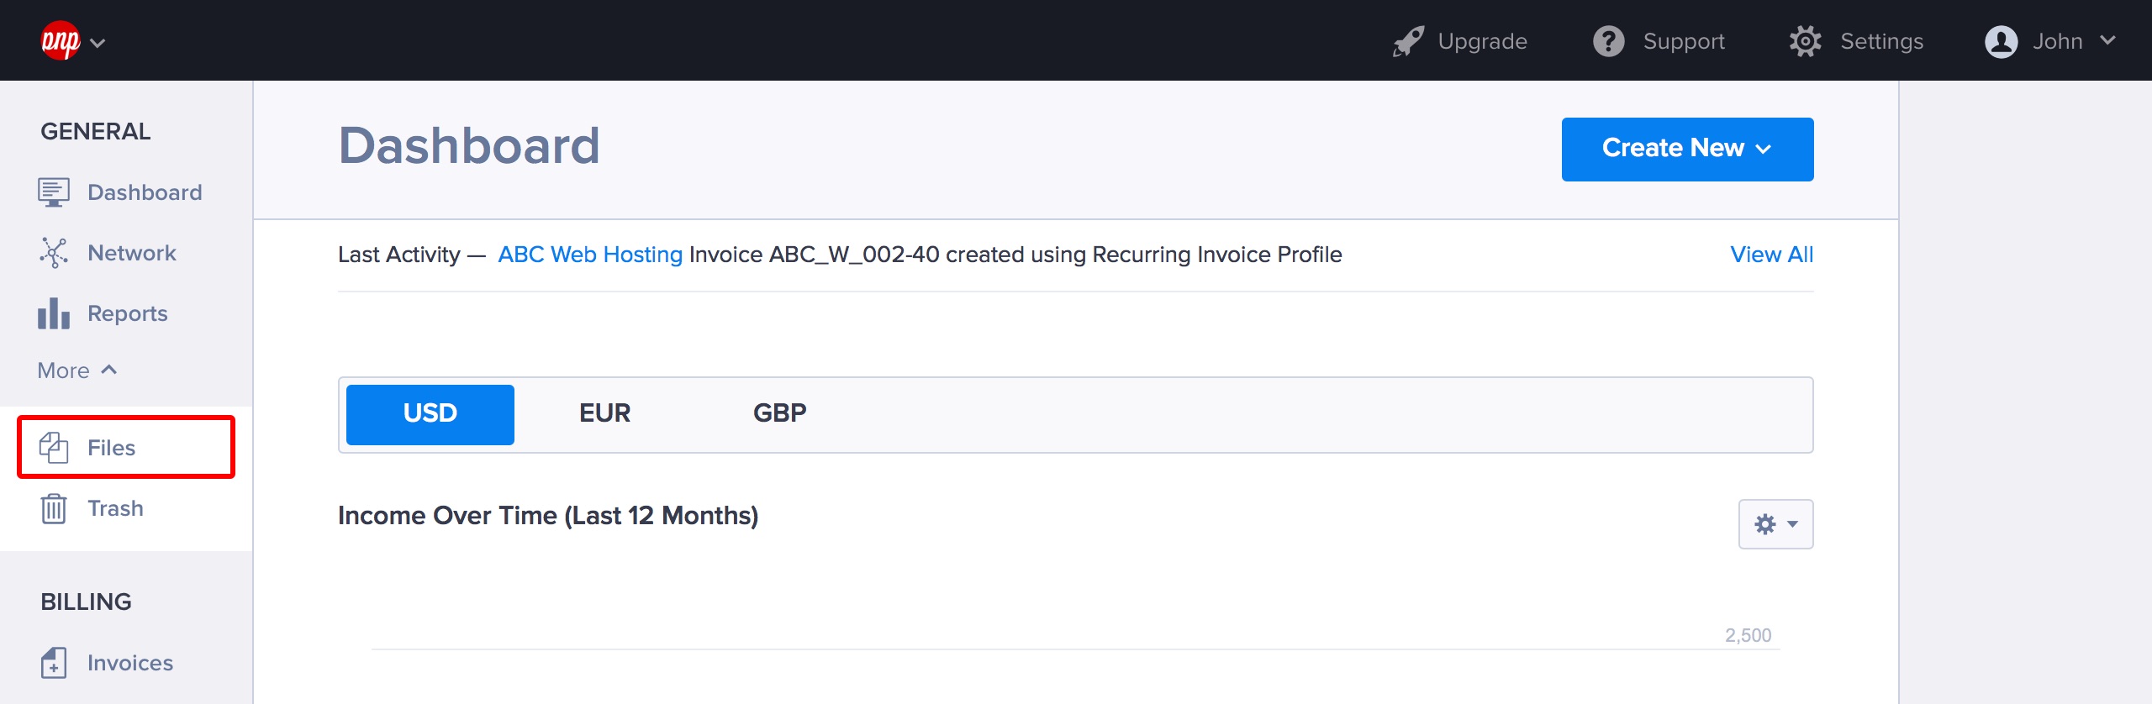Click the Files documents icon
The image size is (2152, 704).
[x=54, y=448]
